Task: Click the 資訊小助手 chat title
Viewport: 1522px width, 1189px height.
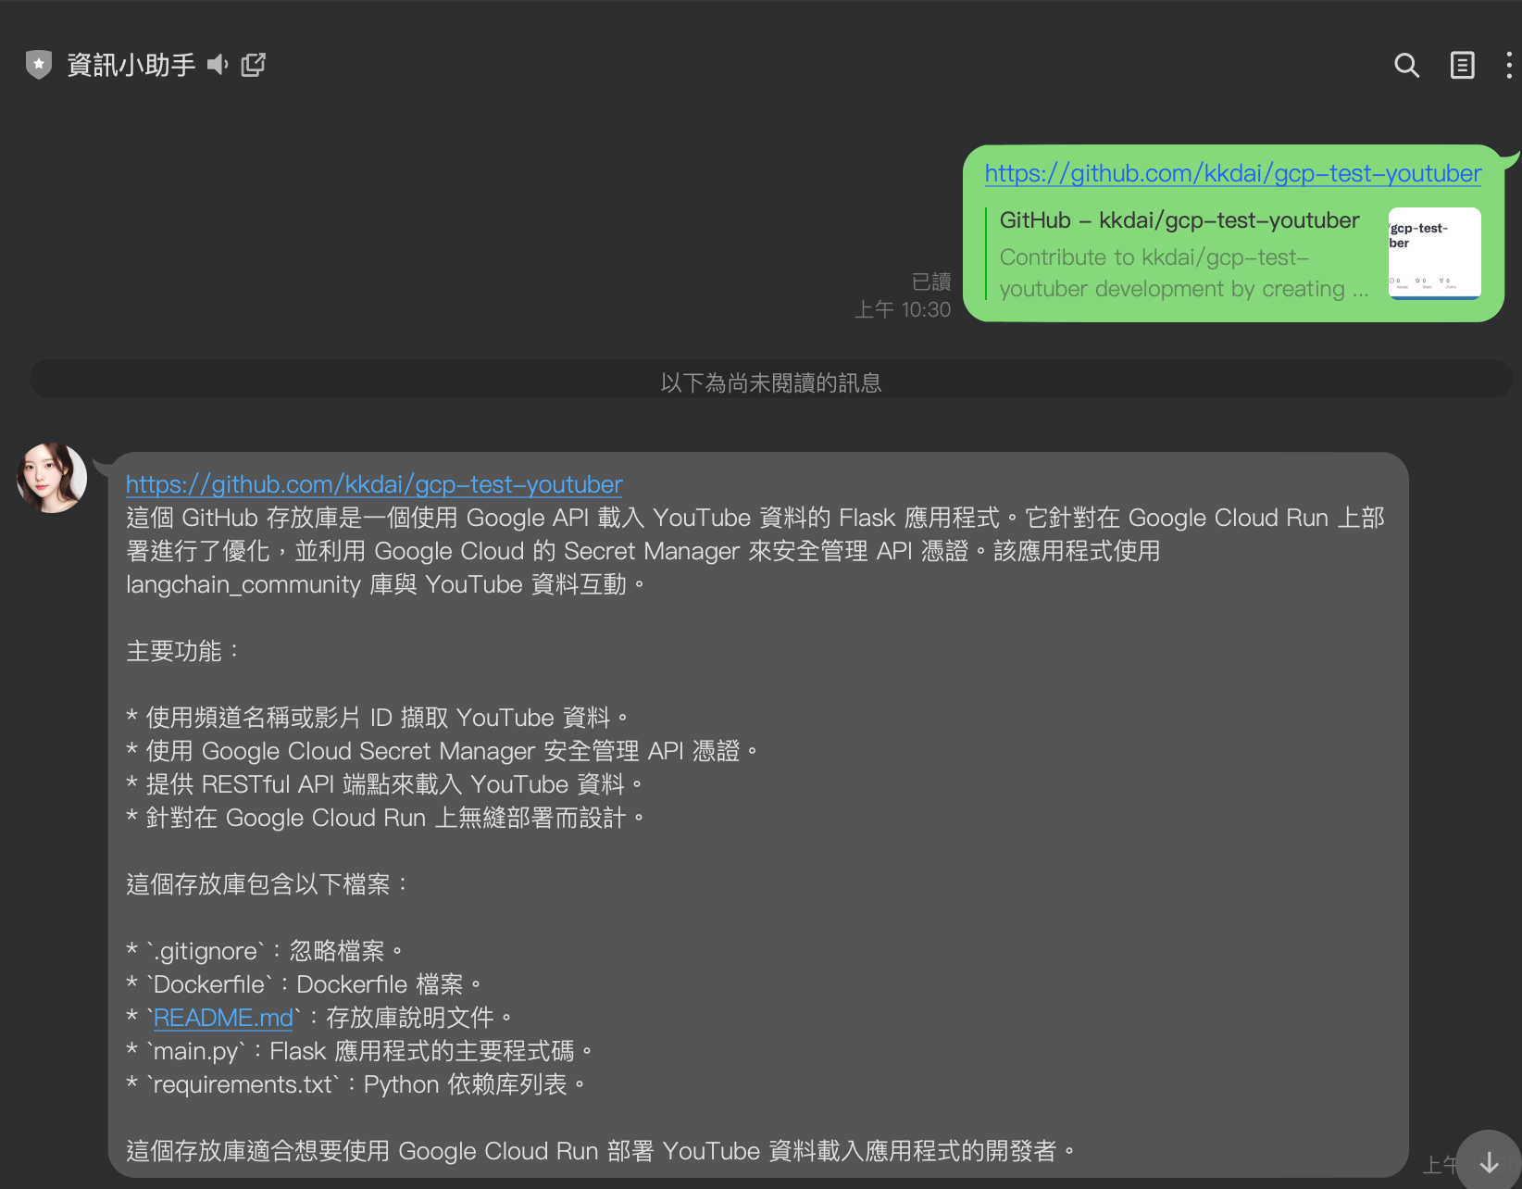Action: (131, 65)
